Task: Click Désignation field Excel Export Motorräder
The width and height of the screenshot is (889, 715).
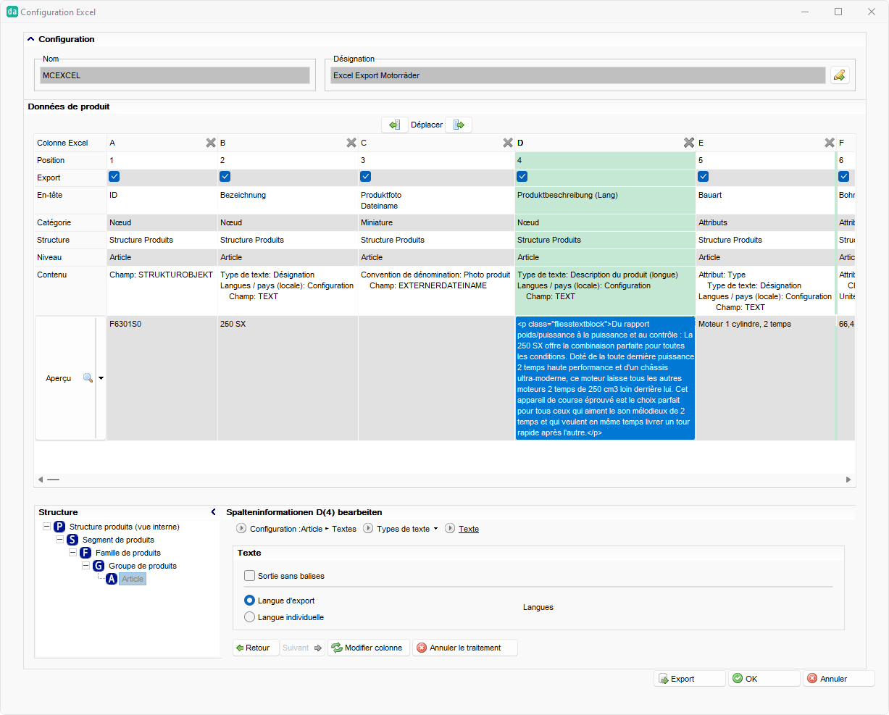Action: pyautogui.click(x=578, y=75)
